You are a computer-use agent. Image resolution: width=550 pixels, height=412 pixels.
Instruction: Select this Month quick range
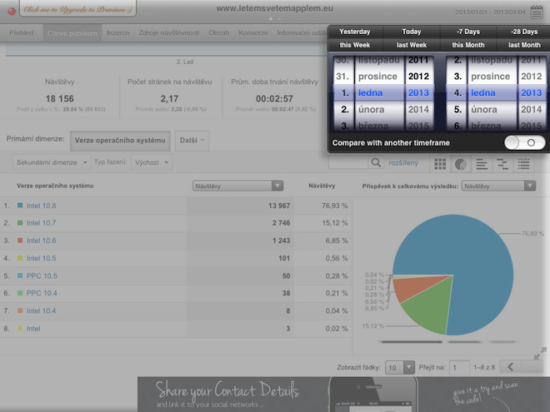[468, 45]
